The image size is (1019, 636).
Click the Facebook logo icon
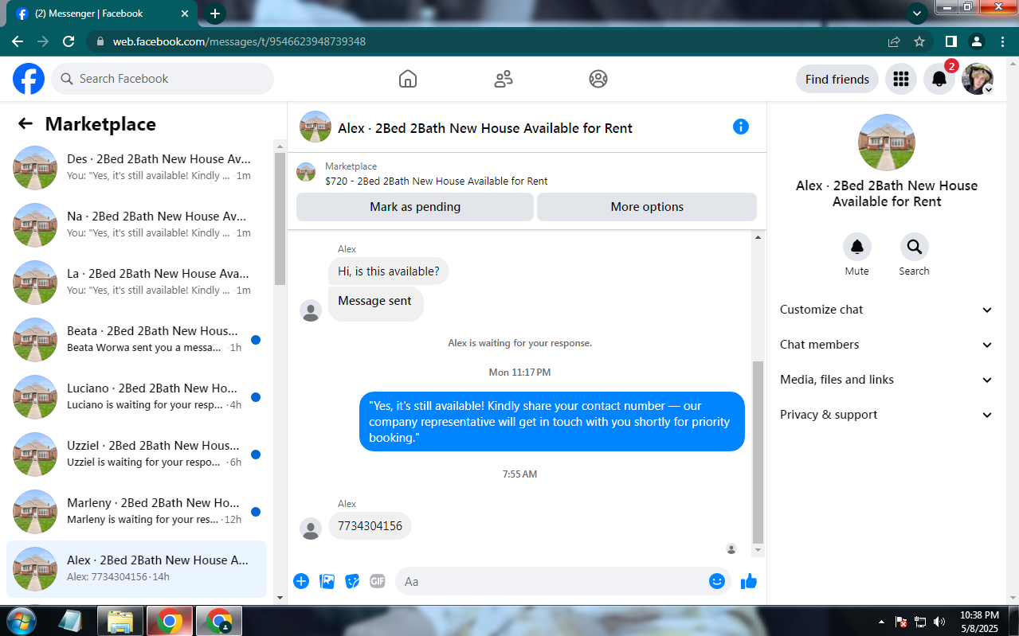[29, 79]
